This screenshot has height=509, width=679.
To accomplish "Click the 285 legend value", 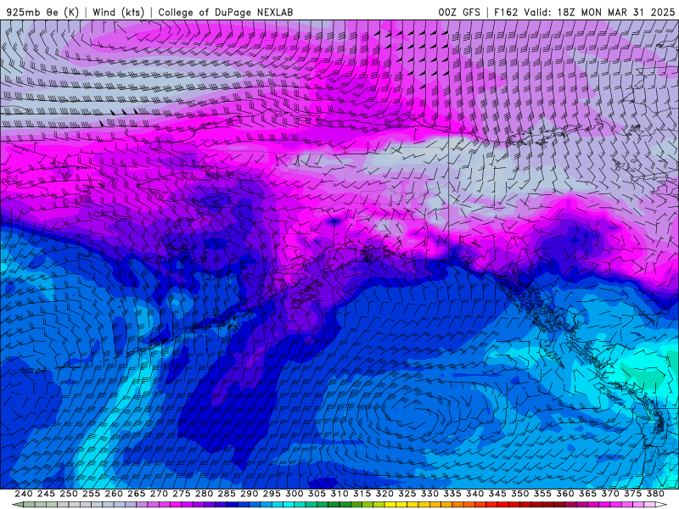I will coord(227,494).
